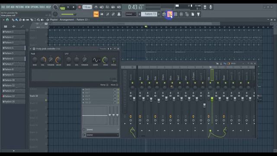Open the playlist options menu arrow

[x=3, y=20]
